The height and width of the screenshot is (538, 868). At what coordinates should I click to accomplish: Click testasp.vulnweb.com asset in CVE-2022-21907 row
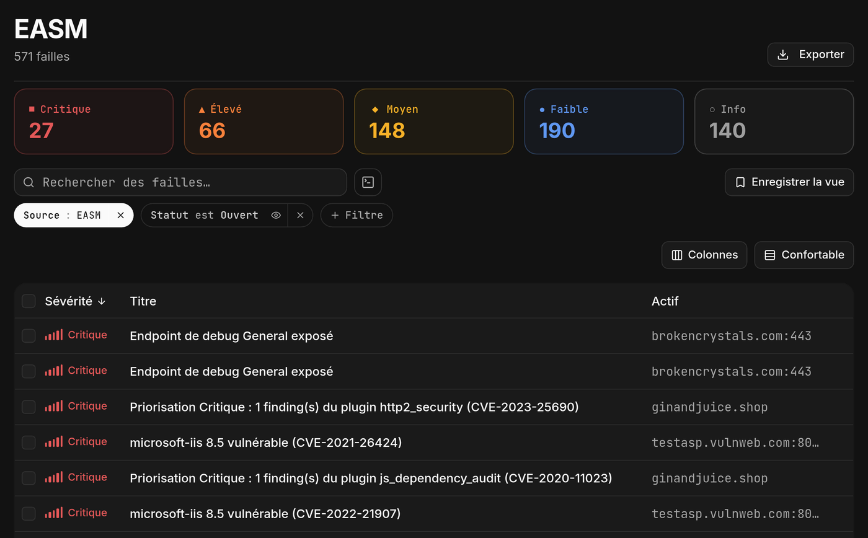click(x=735, y=514)
